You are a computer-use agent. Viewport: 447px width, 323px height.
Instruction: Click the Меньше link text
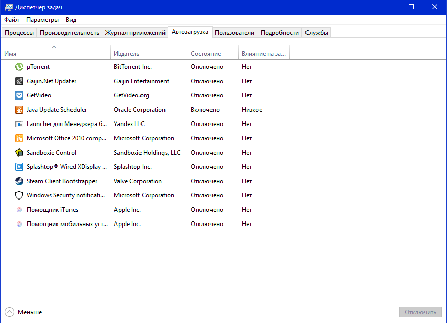pos(30,312)
